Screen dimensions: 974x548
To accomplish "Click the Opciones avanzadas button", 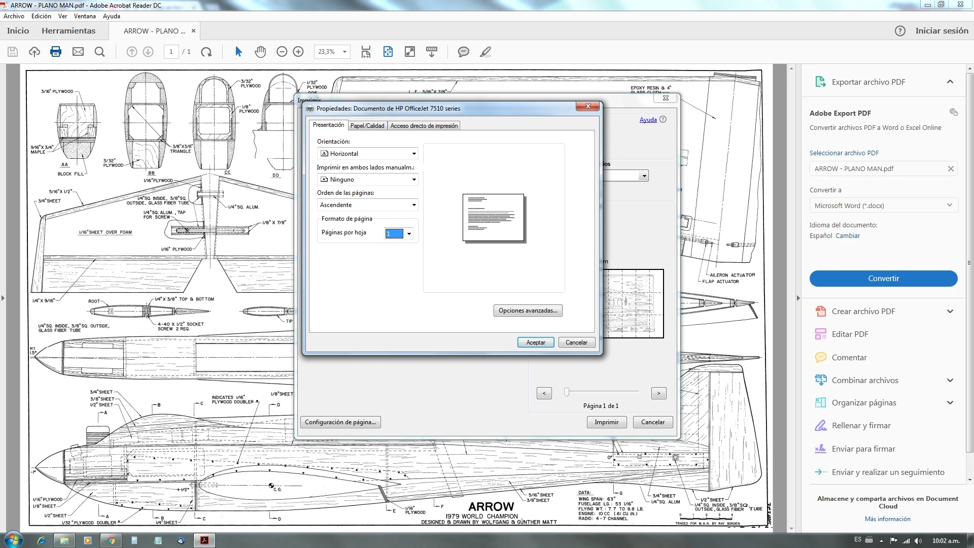I will click(528, 311).
